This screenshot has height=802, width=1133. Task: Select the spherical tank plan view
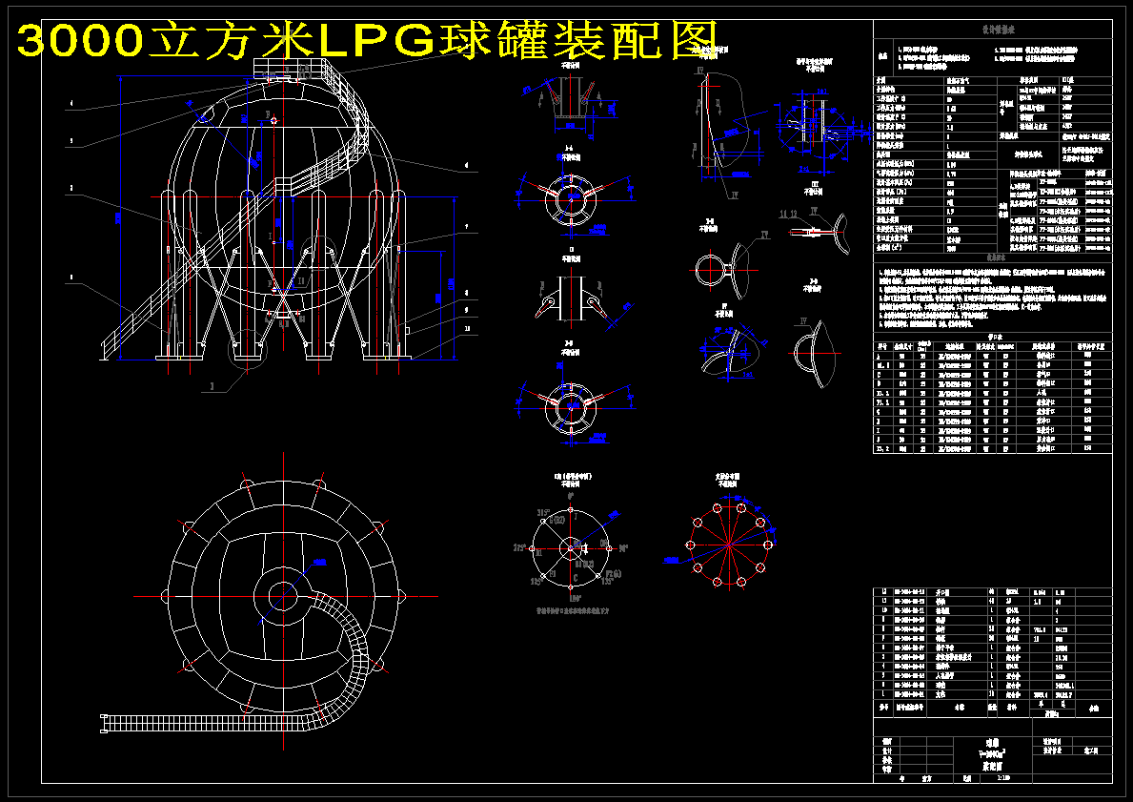click(x=283, y=597)
